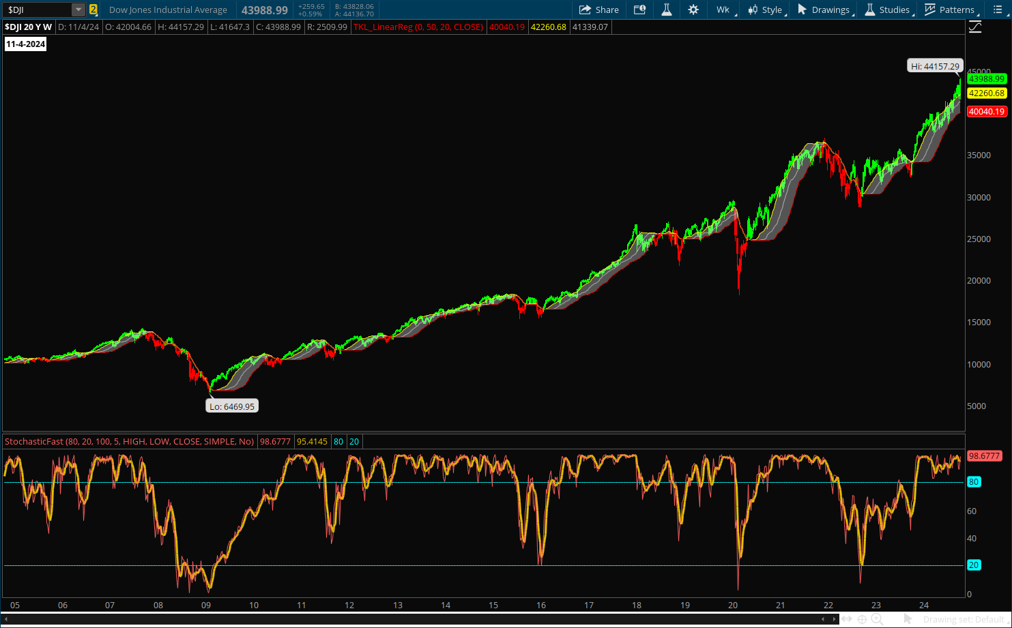Click the R: 2509.99 range value
The height and width of the screenshot is (628, 1012).
point(327,27)
